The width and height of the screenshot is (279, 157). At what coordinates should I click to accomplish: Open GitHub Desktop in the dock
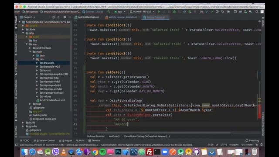[196, 152]
